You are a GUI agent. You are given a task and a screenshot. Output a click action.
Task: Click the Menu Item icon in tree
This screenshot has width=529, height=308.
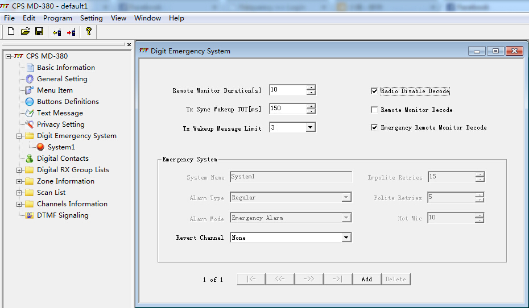click(30, 90)
